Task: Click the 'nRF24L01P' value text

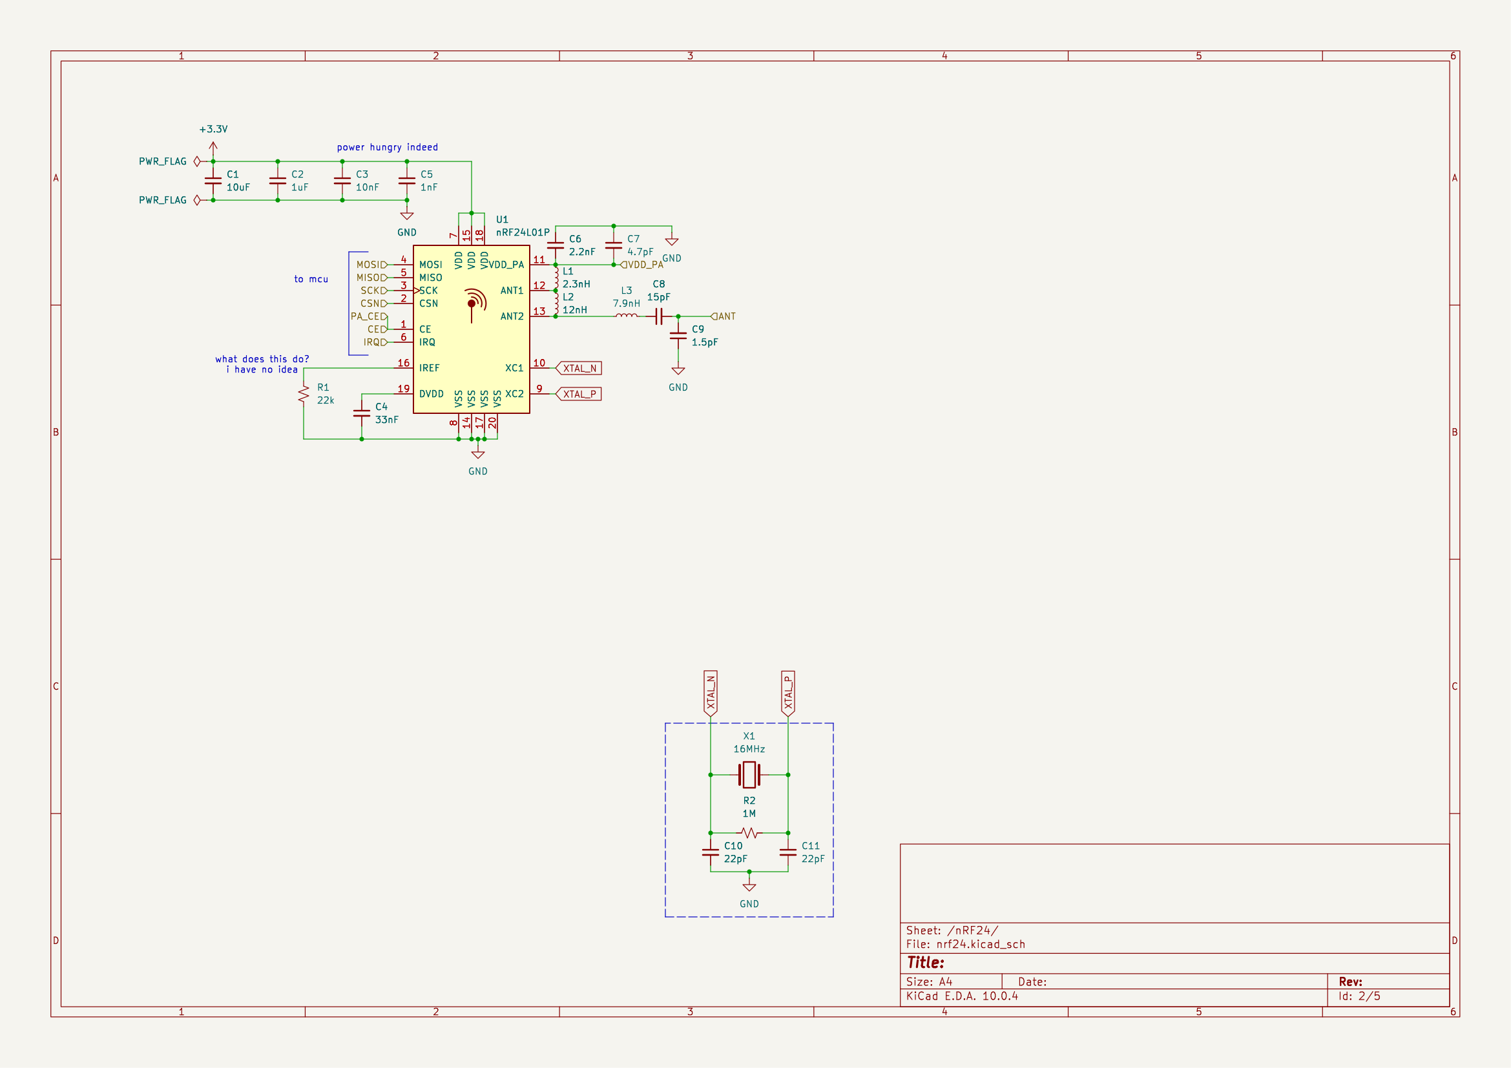Action: 523,232
